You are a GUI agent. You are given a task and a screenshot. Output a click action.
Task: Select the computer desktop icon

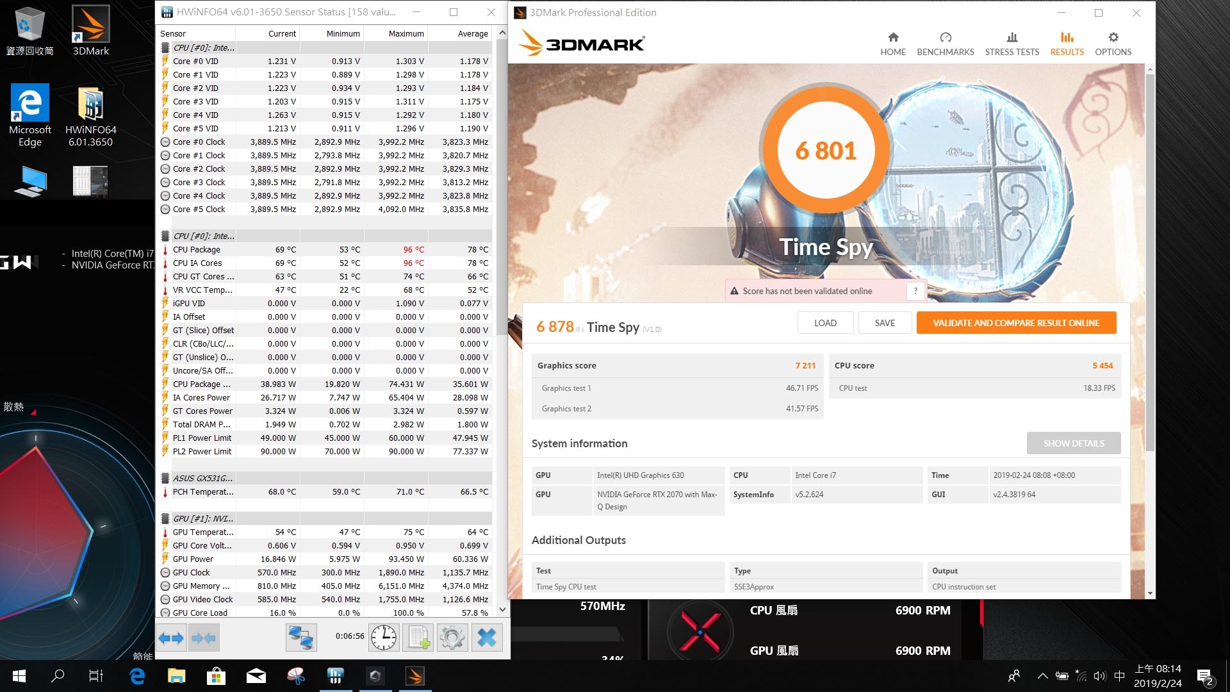[x=29, y=181]
